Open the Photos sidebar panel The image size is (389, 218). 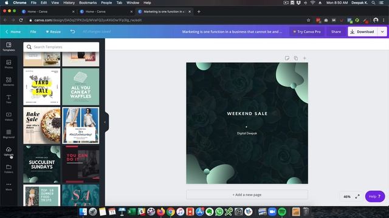9,64
